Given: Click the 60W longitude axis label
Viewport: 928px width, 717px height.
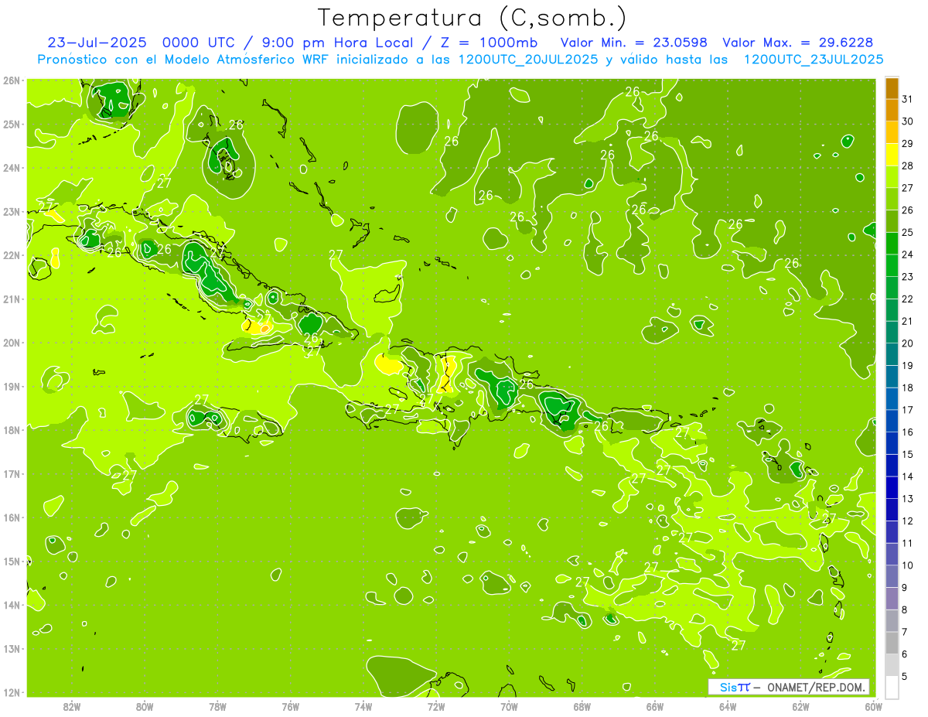Looking at the screenshot, I should click(x=873, y=706).
